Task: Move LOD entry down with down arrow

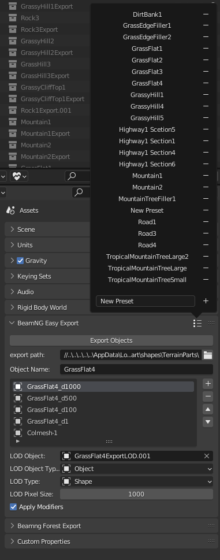Action: [208, 422]
